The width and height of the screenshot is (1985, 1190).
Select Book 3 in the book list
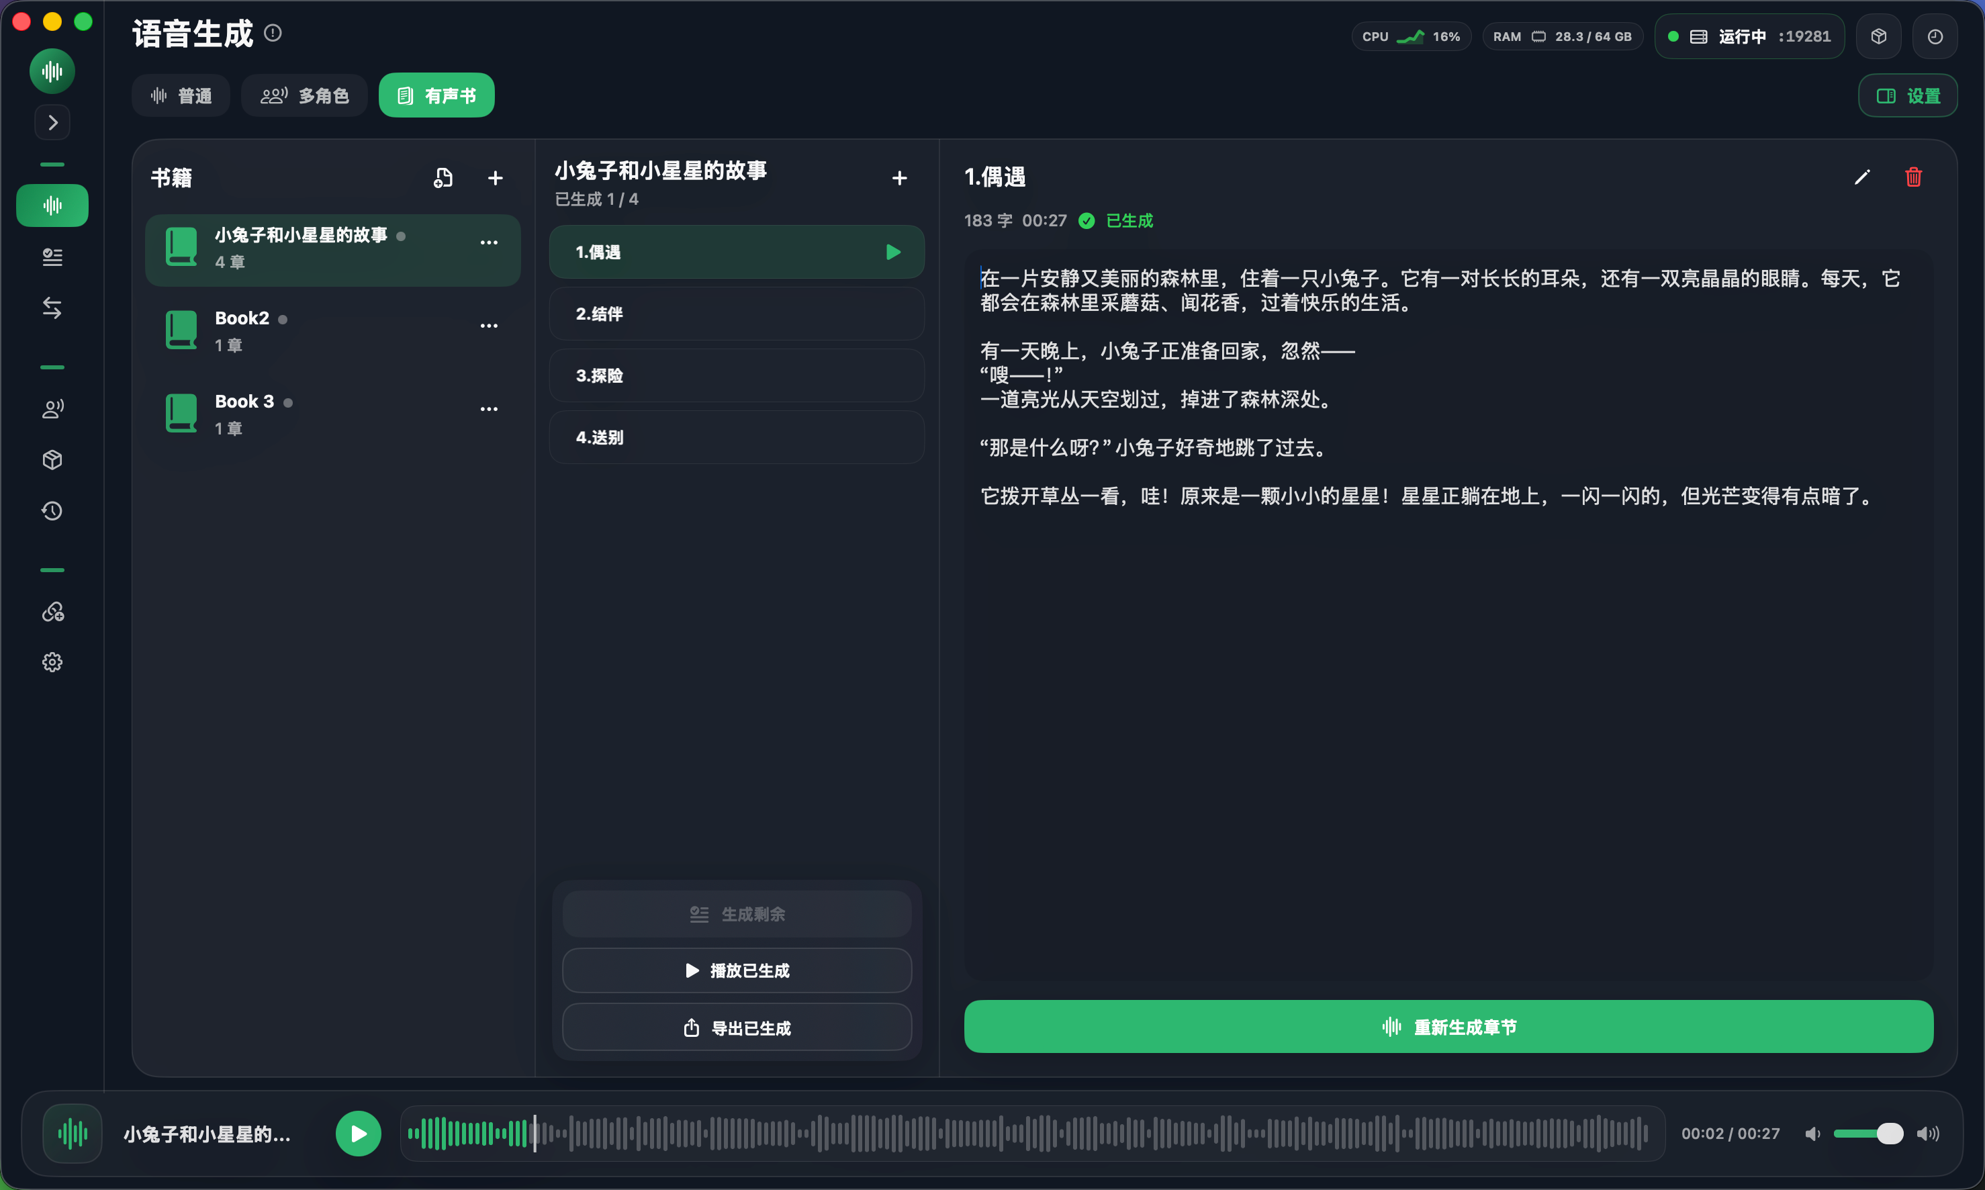[x=332, y=414]
